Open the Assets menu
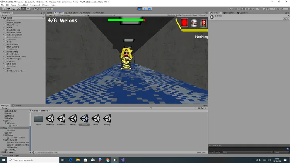 14,5
